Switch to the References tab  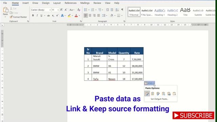(71, 3)
